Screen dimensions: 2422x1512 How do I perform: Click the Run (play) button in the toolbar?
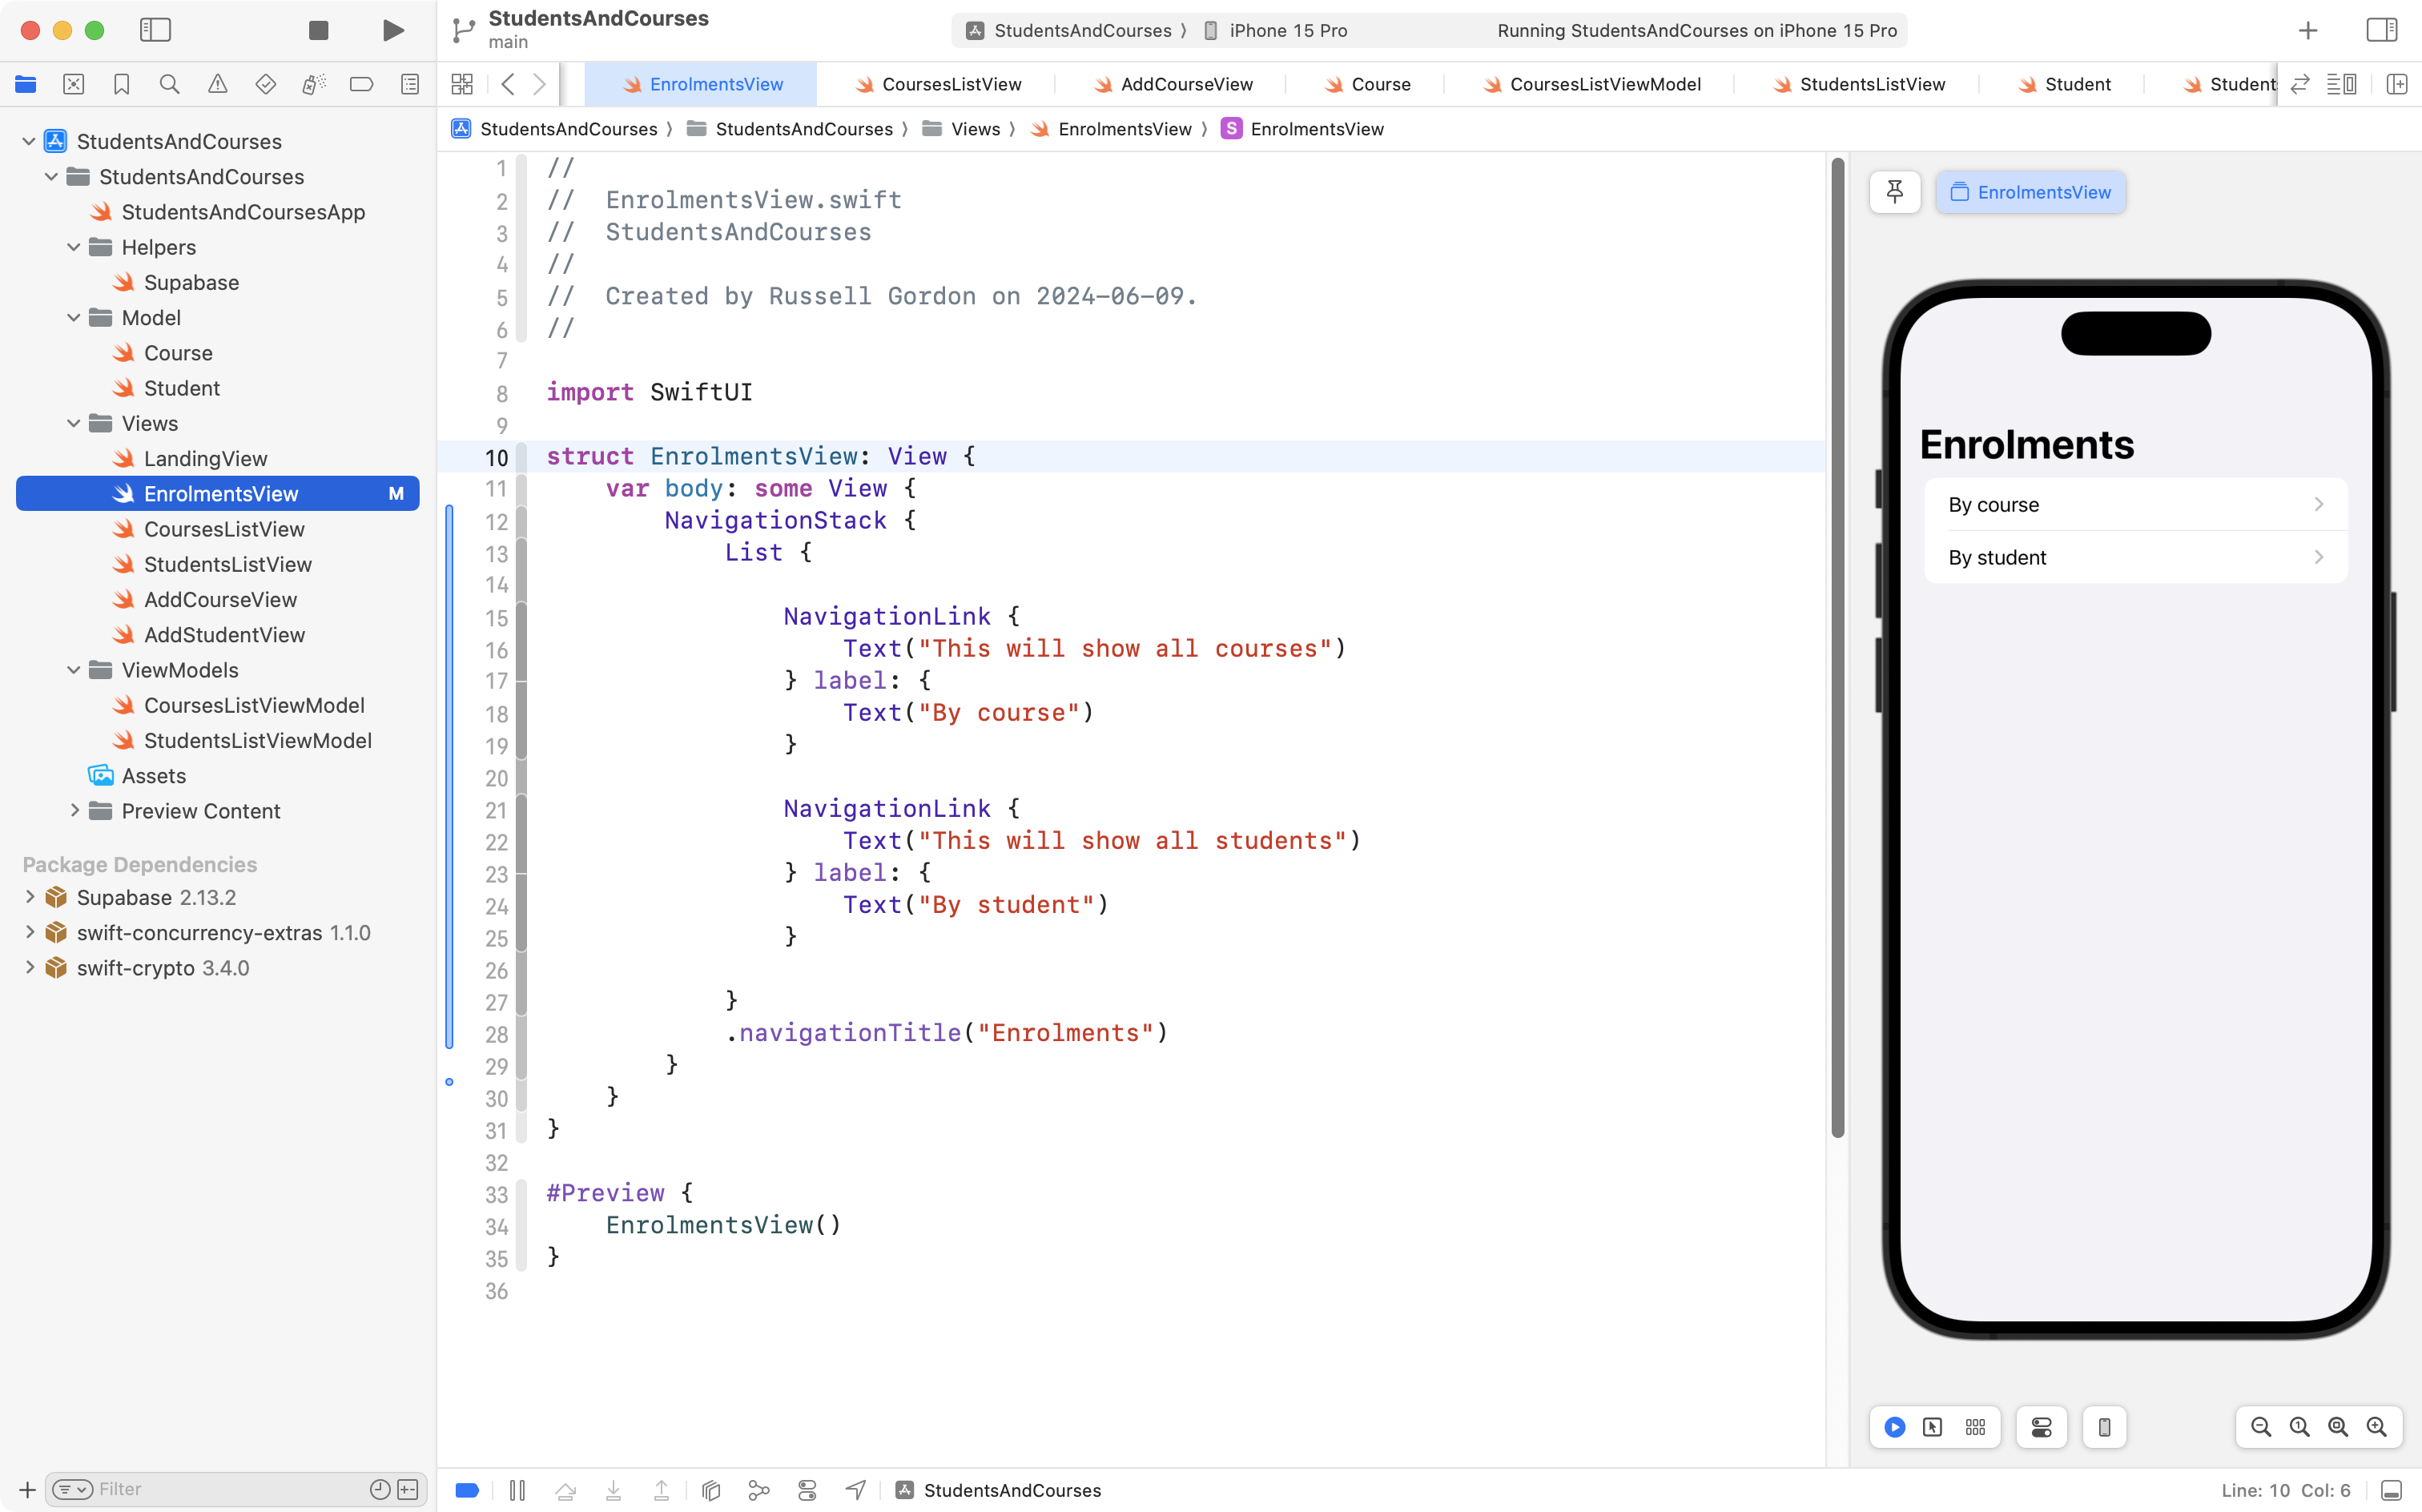(393, 30)
